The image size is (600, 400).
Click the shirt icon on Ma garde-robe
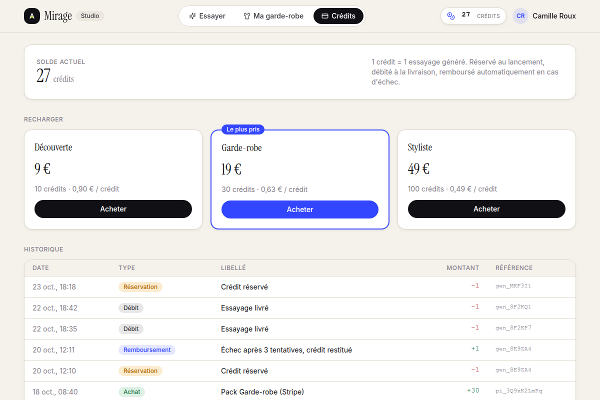point(246,16)
